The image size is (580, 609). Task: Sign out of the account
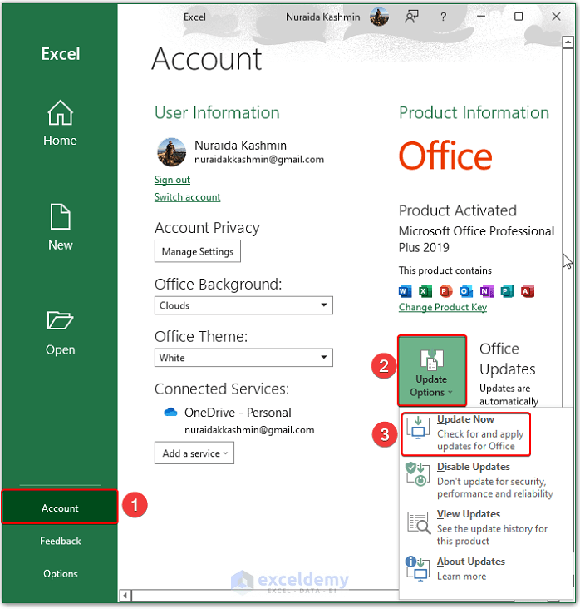[172, 180]
